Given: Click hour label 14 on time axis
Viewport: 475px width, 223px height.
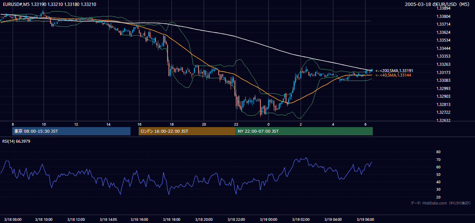Looking at the screenshot, I should [x=108, y=124].
